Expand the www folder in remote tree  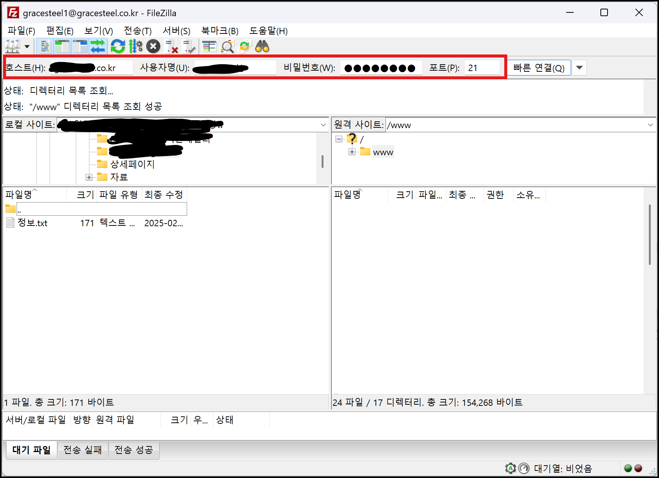coord(352,152)
